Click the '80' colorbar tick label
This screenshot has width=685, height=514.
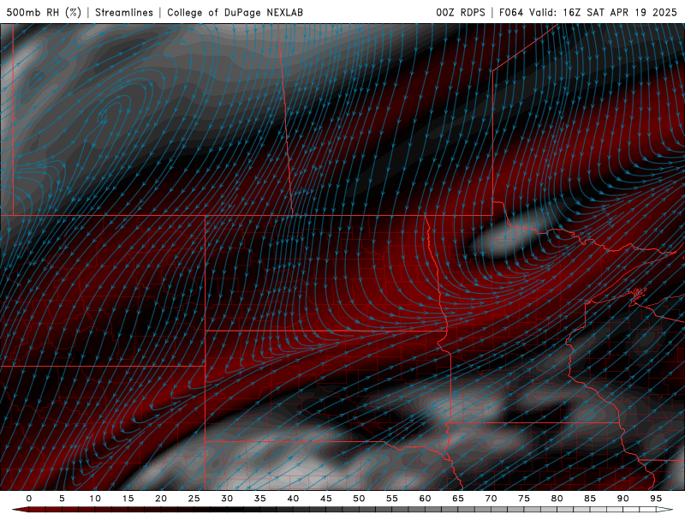557,499
